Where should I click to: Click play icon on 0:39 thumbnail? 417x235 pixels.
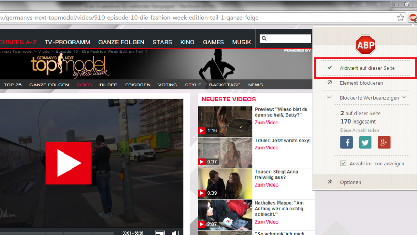[202, 193]
